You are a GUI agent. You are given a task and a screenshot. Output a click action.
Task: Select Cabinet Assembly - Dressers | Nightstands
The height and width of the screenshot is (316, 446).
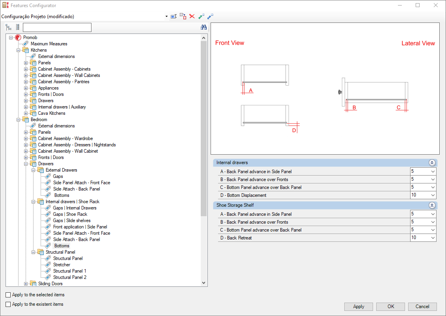tap(77, 145)
